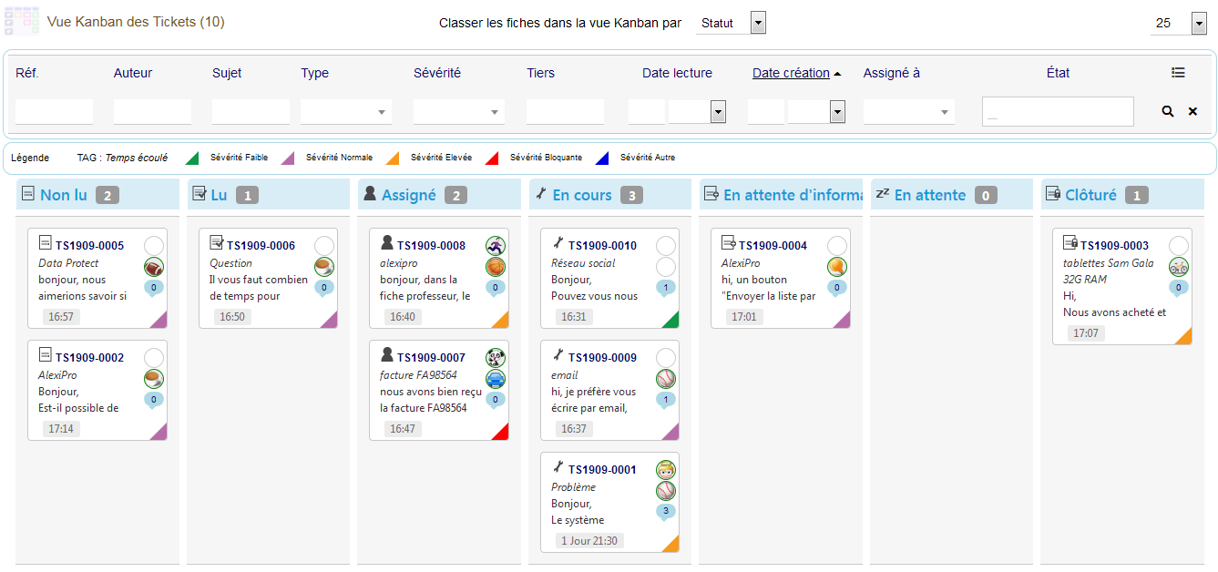
Task: Sort by the Date création column header
Action: pyautogui.click(x=791, y=73)
